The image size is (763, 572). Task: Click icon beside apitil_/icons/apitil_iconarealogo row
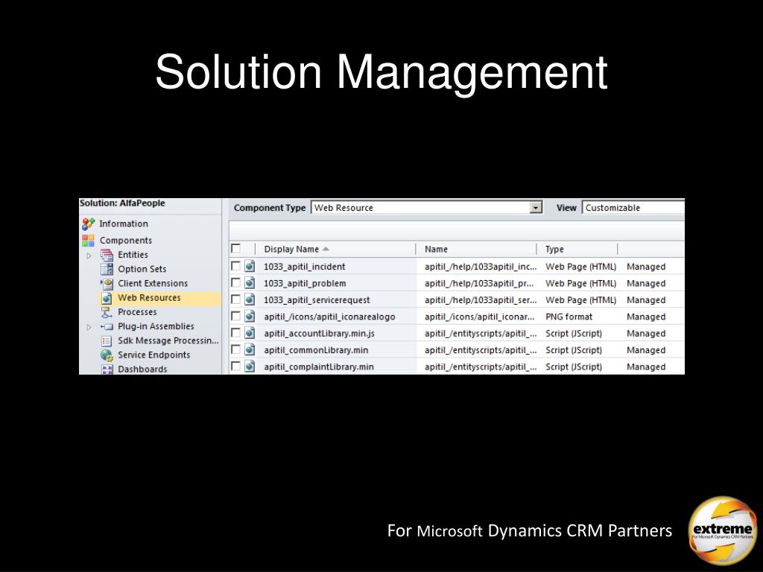250,316
